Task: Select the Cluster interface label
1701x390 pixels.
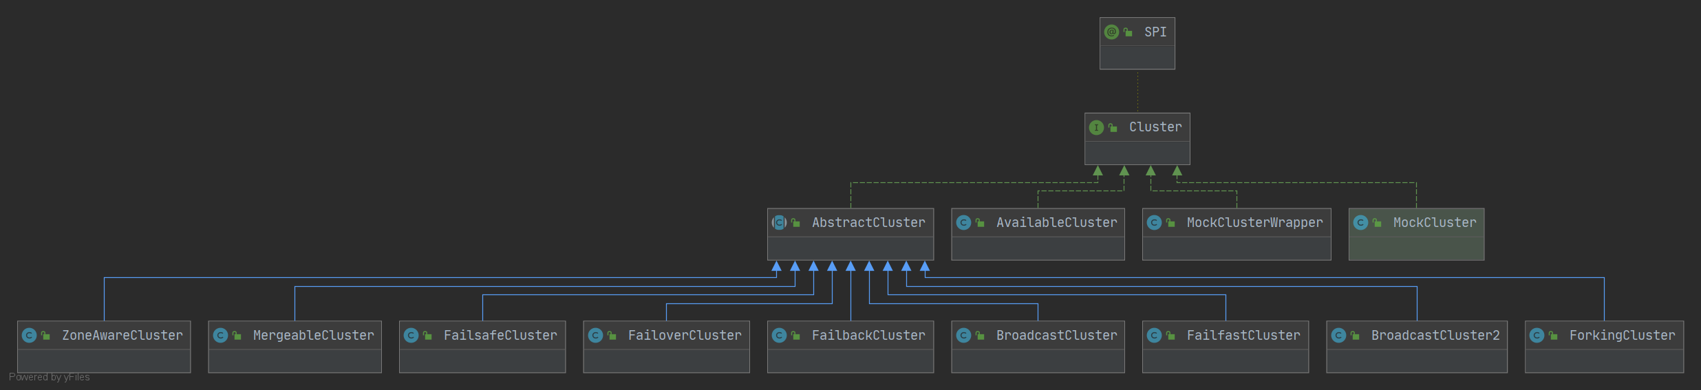Action: point(1155,127)
